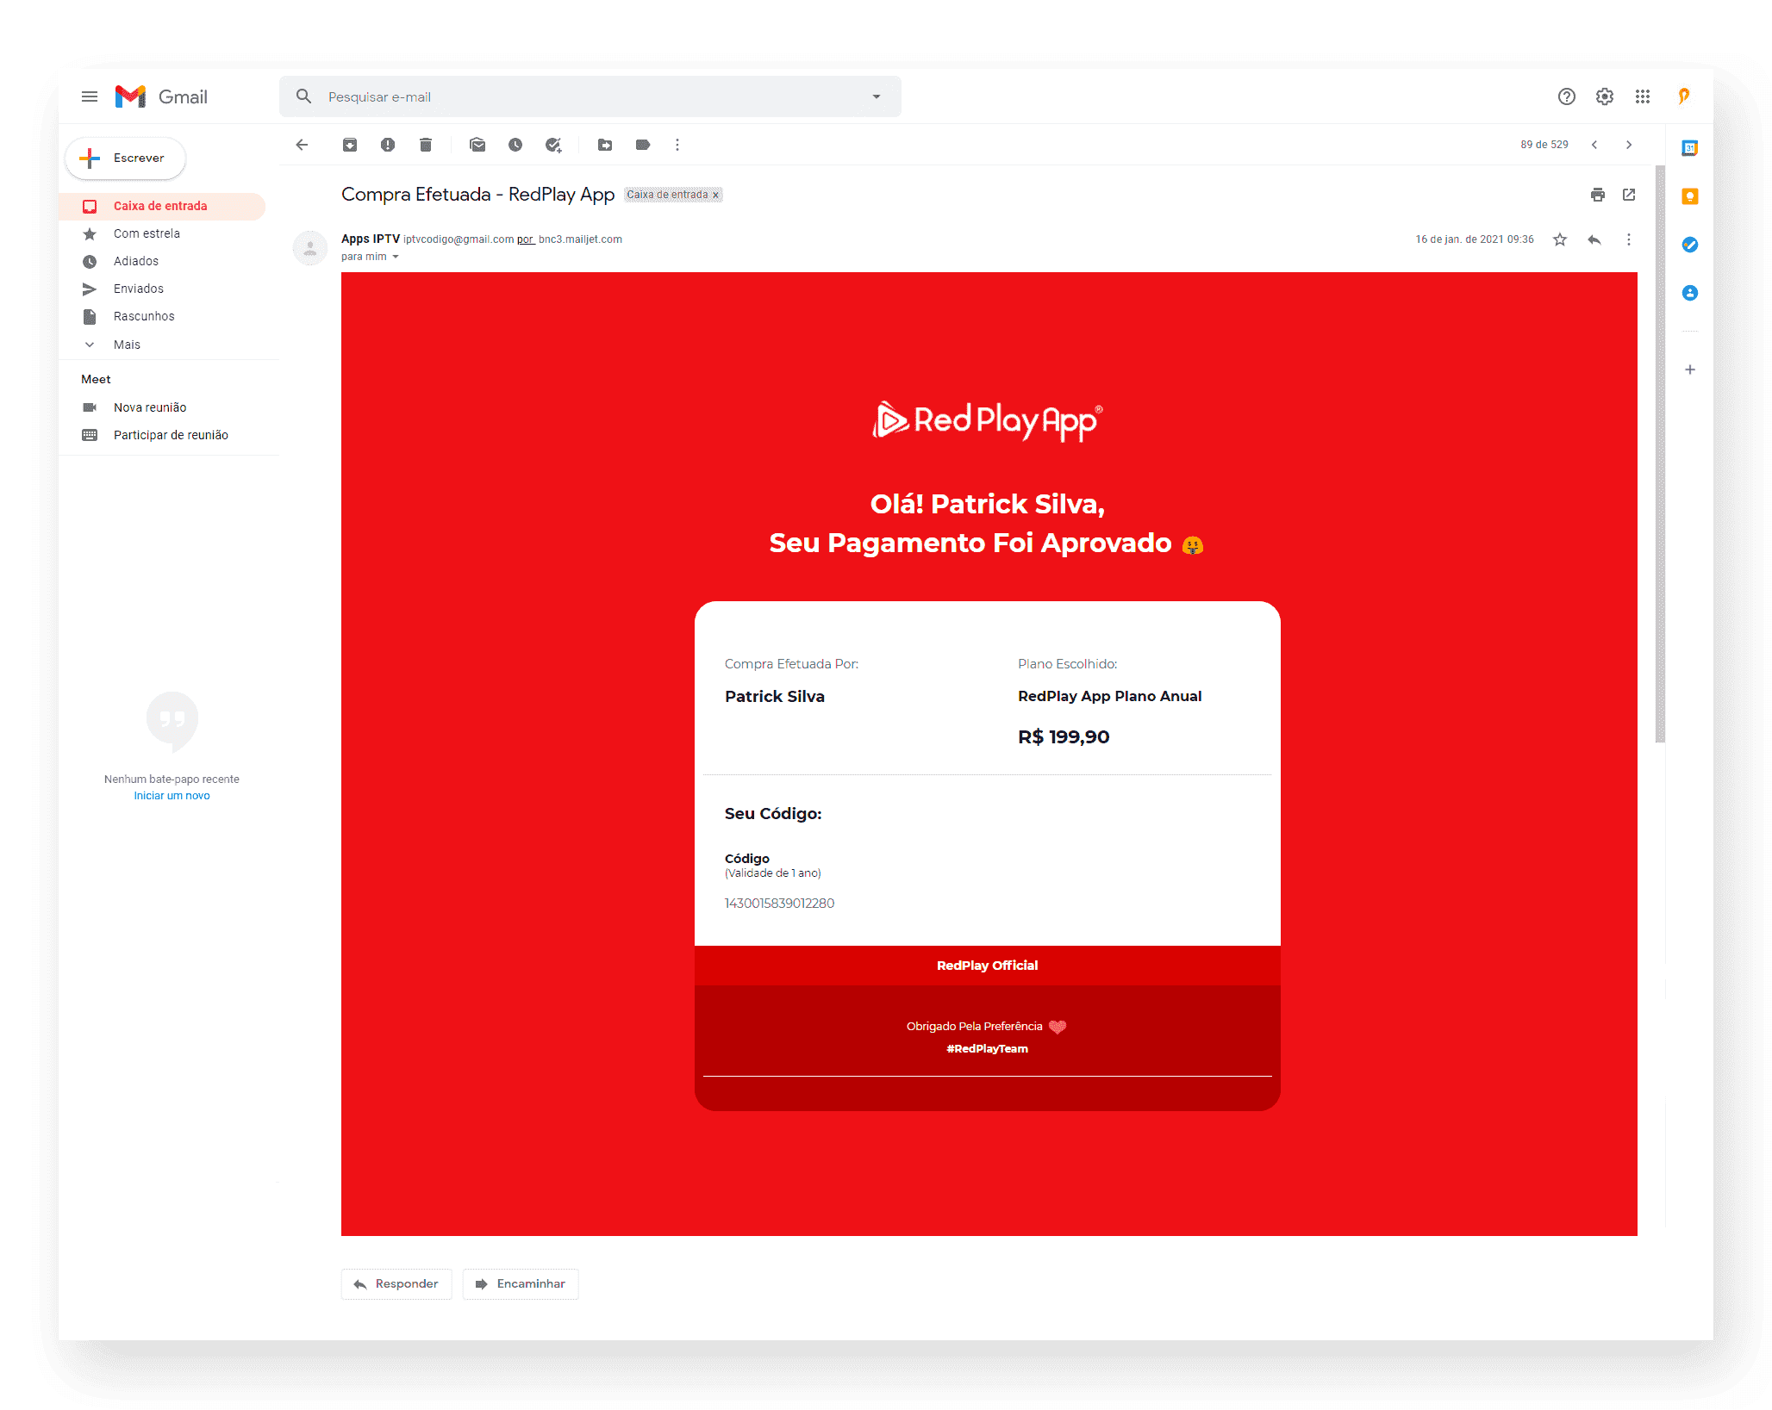This screenshot has width=1772, height=1410.
Task: Click sender name Apps IPTV
Action: point(371,239)
